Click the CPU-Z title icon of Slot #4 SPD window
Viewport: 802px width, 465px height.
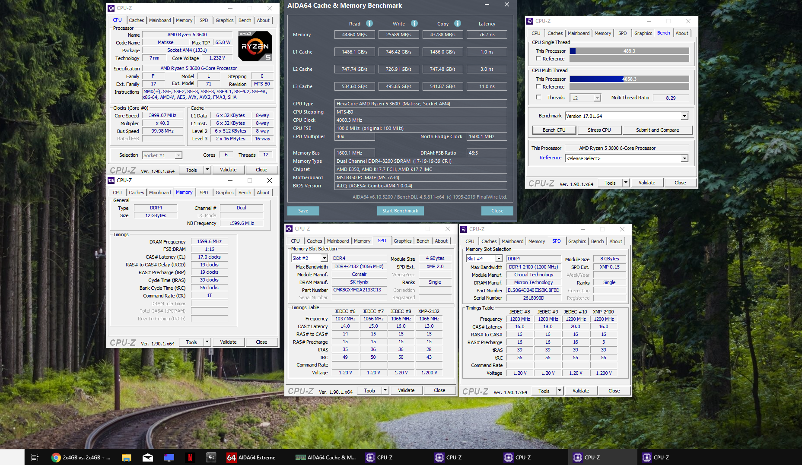(x=464, y=229)
